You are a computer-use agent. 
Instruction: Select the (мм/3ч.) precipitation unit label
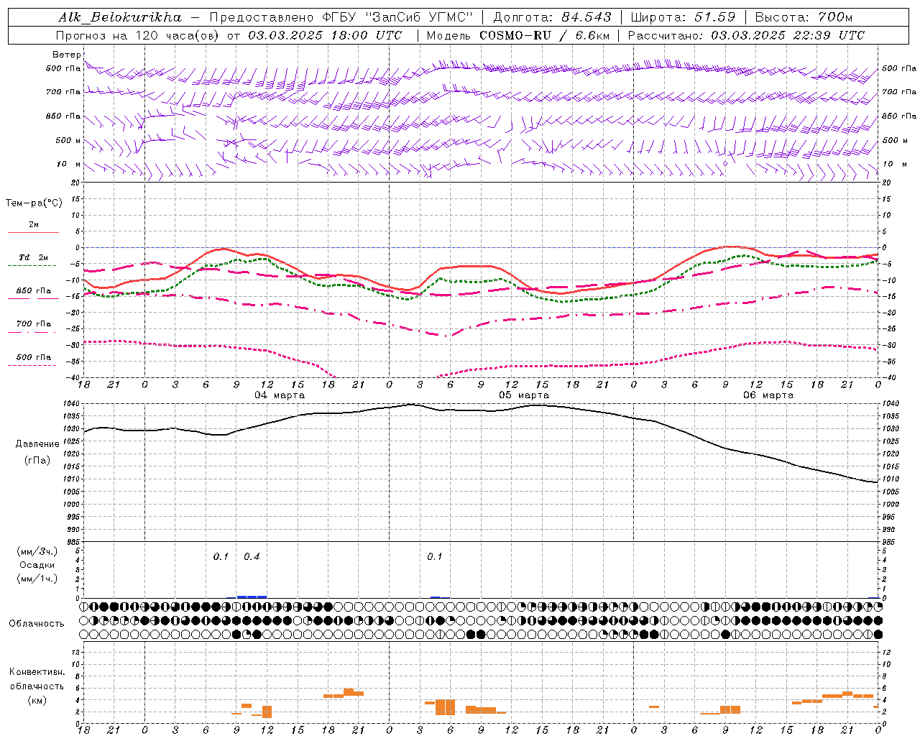pos(37,551)
